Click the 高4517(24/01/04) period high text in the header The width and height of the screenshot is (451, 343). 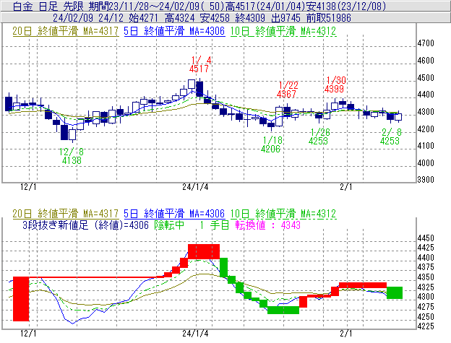coord(265,6)
